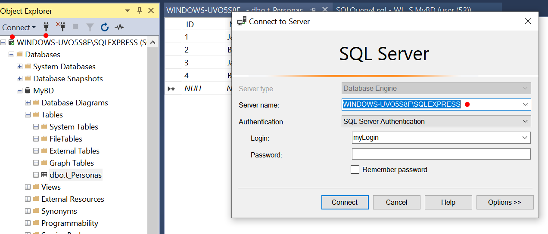Click the Filter funnel icon in Object Explorer

pos(90,27)
